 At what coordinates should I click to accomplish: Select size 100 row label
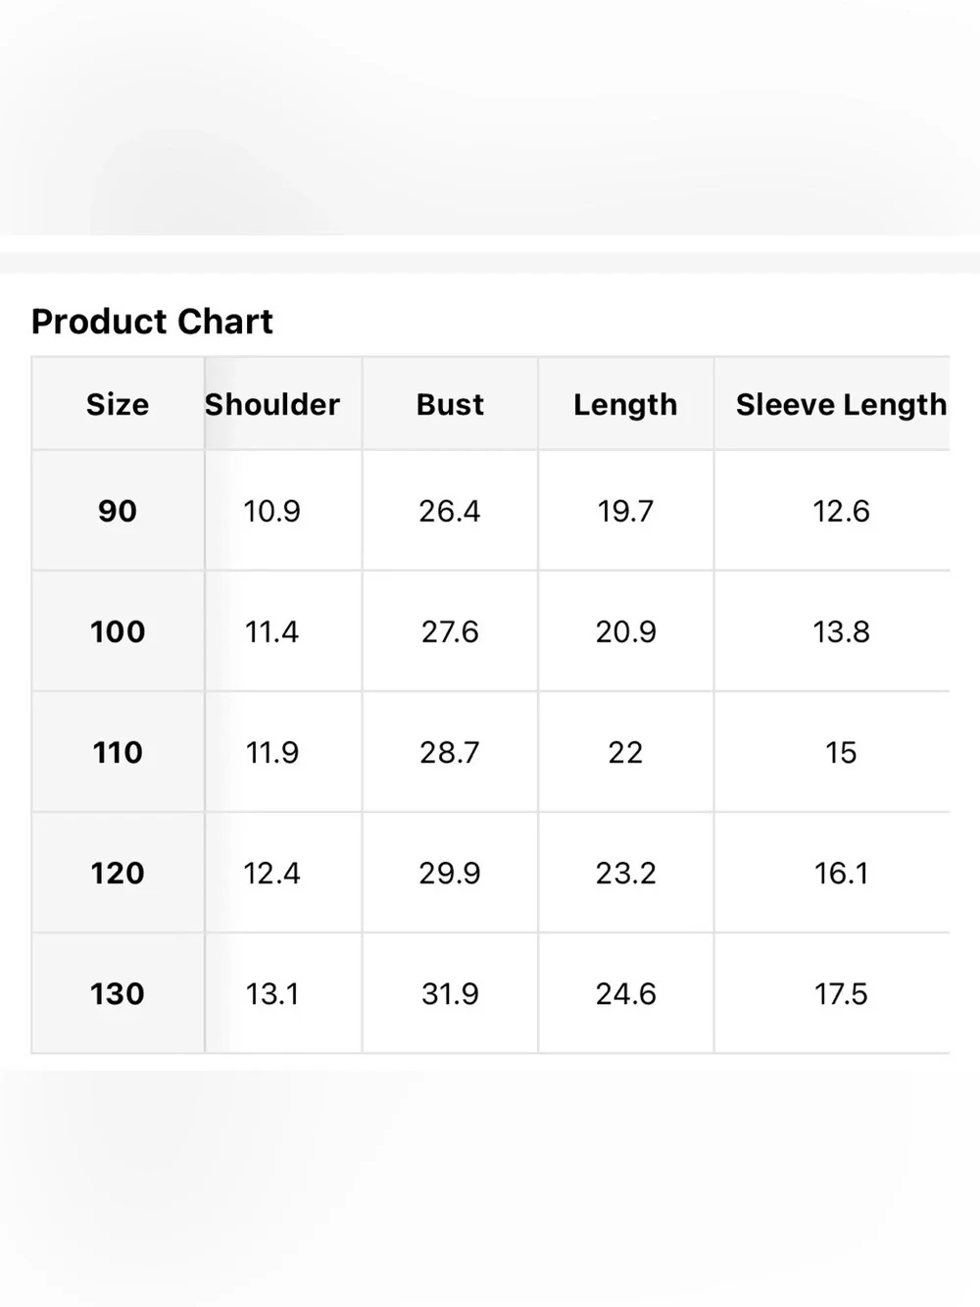(x=118, y=631)
